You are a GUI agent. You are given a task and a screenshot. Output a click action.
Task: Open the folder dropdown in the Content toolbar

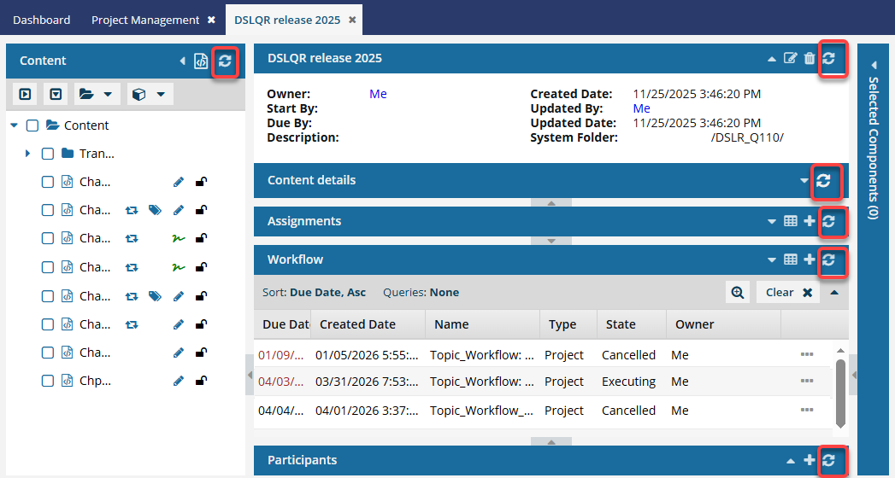[97, 94]
